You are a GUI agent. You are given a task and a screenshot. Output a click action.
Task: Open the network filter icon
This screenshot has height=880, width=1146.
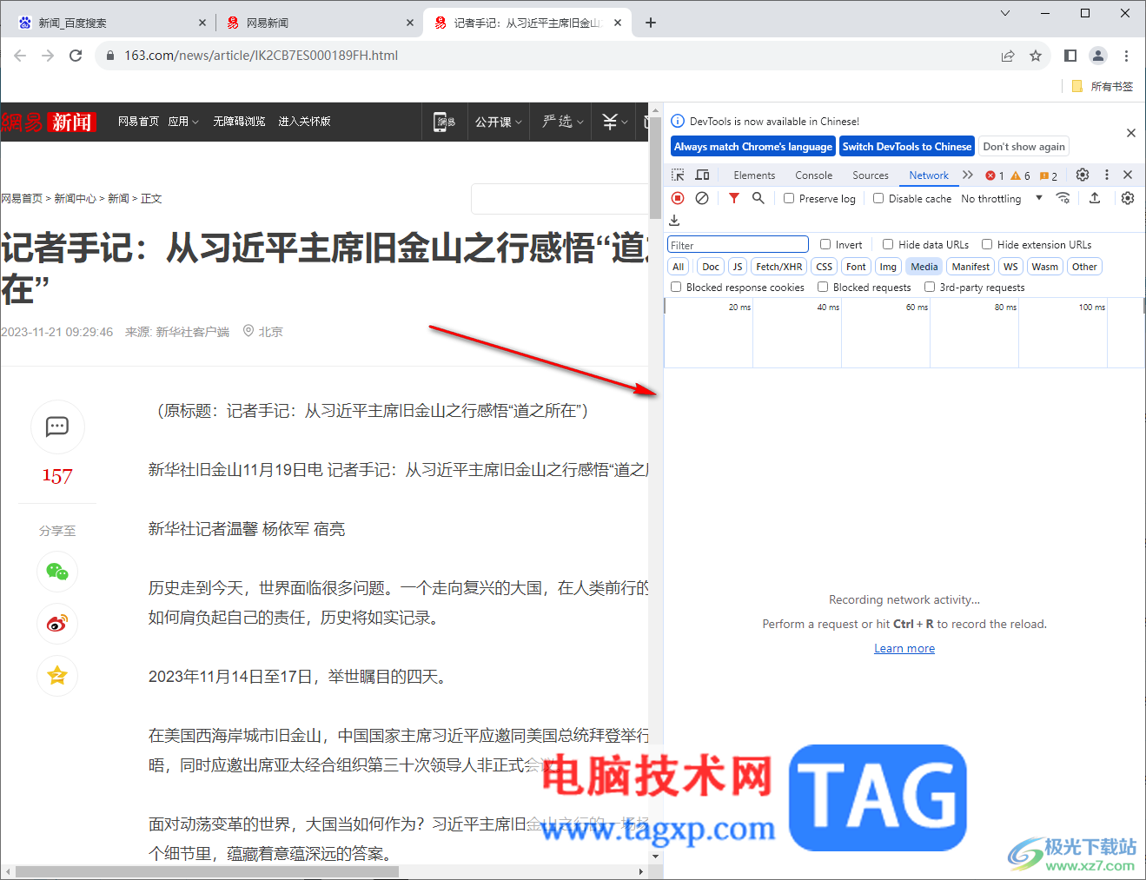pos(734,198)
